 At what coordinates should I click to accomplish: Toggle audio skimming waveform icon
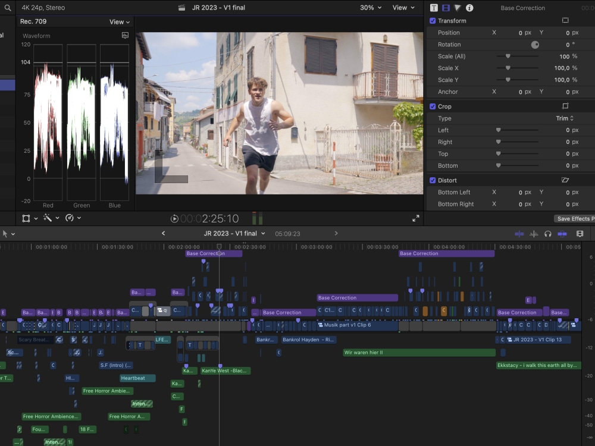click(534, 234)
